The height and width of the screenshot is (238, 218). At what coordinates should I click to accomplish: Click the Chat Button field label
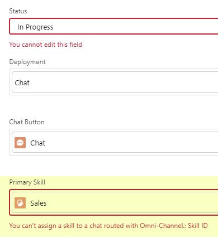tap(27, 122)
